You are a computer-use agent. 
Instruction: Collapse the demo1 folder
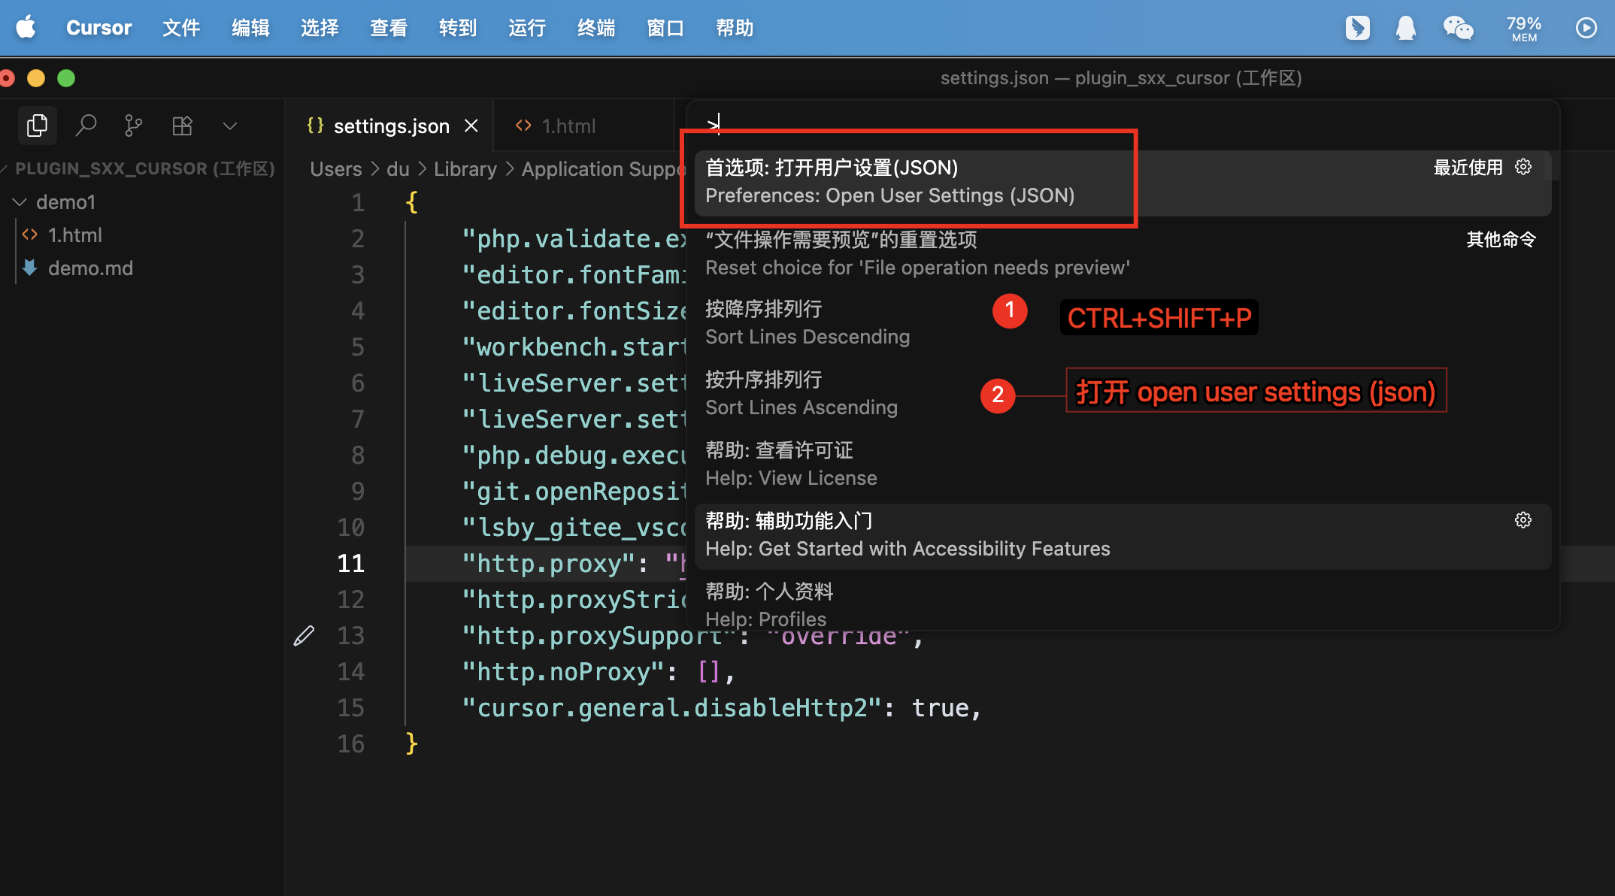click(66, 202)
